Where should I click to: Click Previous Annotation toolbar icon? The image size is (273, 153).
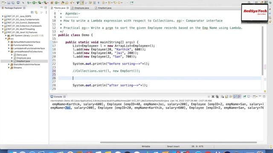pyautogui.click(x=109, y=3)
